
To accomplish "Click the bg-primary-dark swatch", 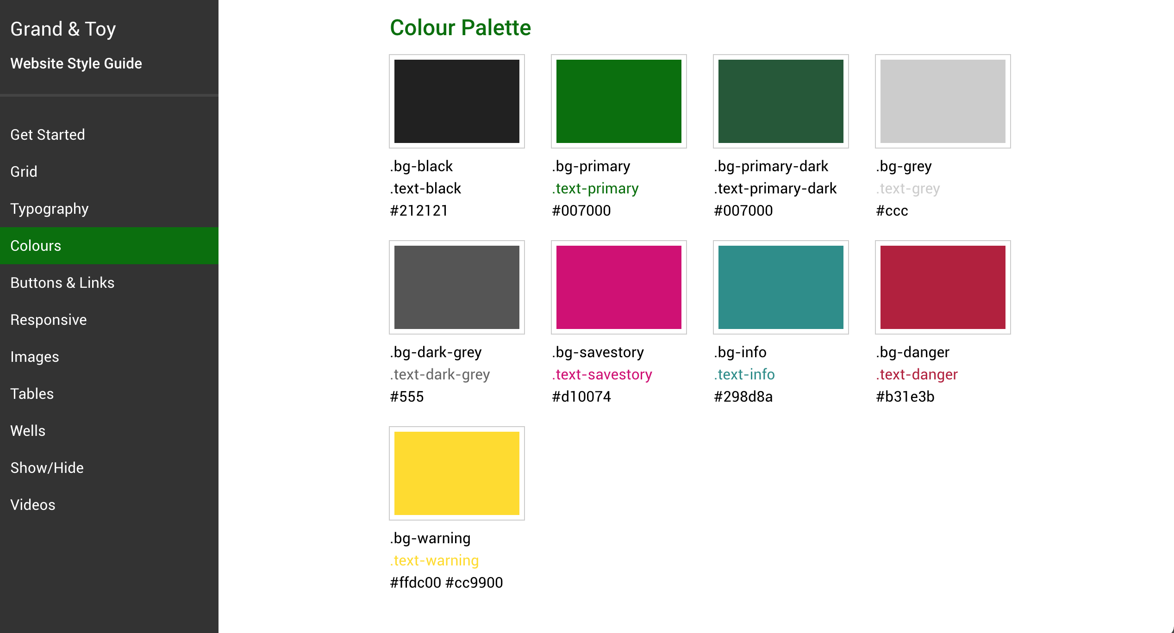I will [781, 101].
